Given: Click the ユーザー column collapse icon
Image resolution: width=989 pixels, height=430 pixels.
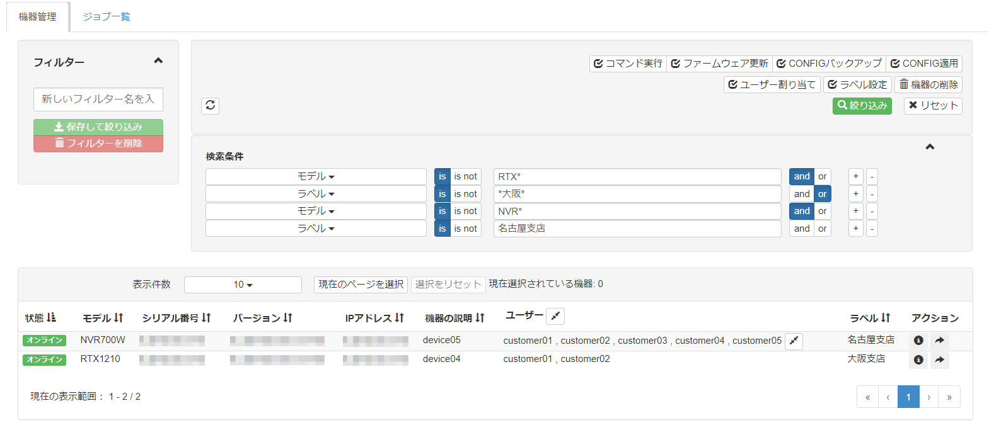Looking at the screenshot, I should 555,316.
